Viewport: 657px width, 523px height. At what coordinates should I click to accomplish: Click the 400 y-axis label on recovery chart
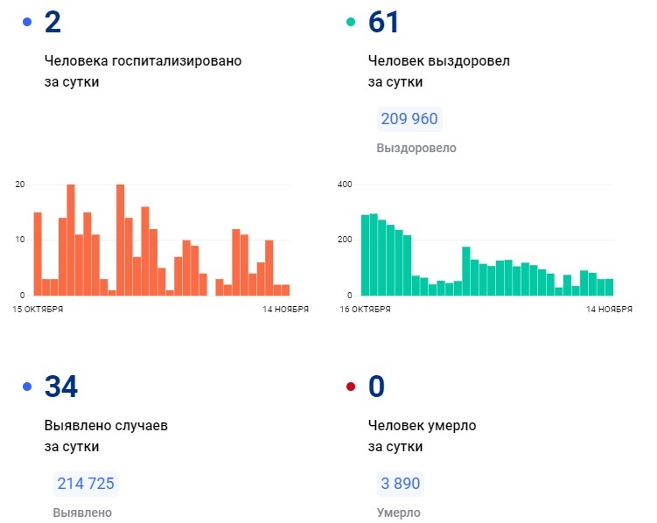coord(344,185)
